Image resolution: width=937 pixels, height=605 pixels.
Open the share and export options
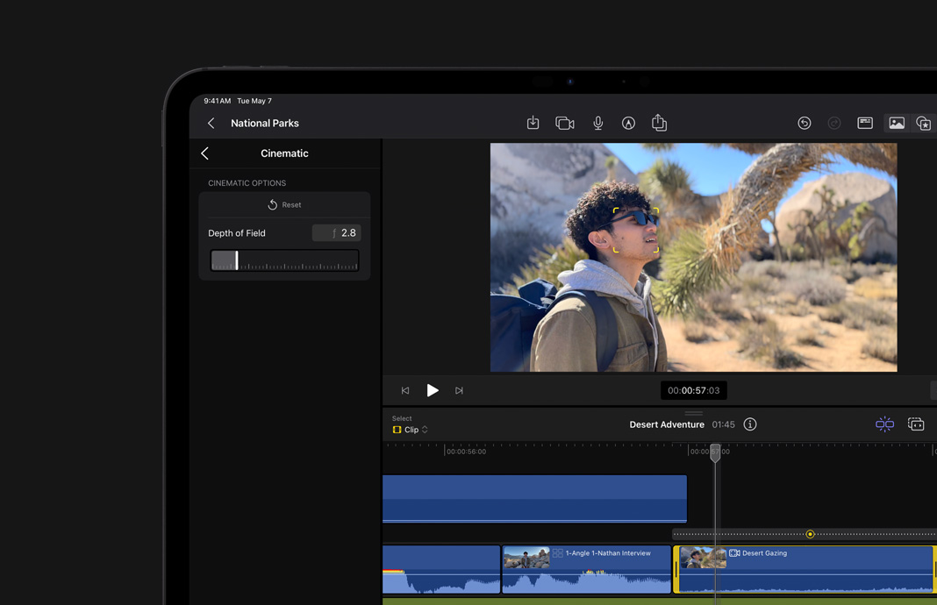(660, 123)
